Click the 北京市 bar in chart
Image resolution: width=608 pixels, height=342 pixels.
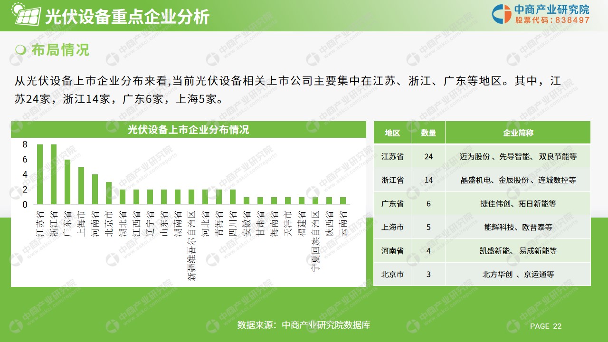point(109,193)
